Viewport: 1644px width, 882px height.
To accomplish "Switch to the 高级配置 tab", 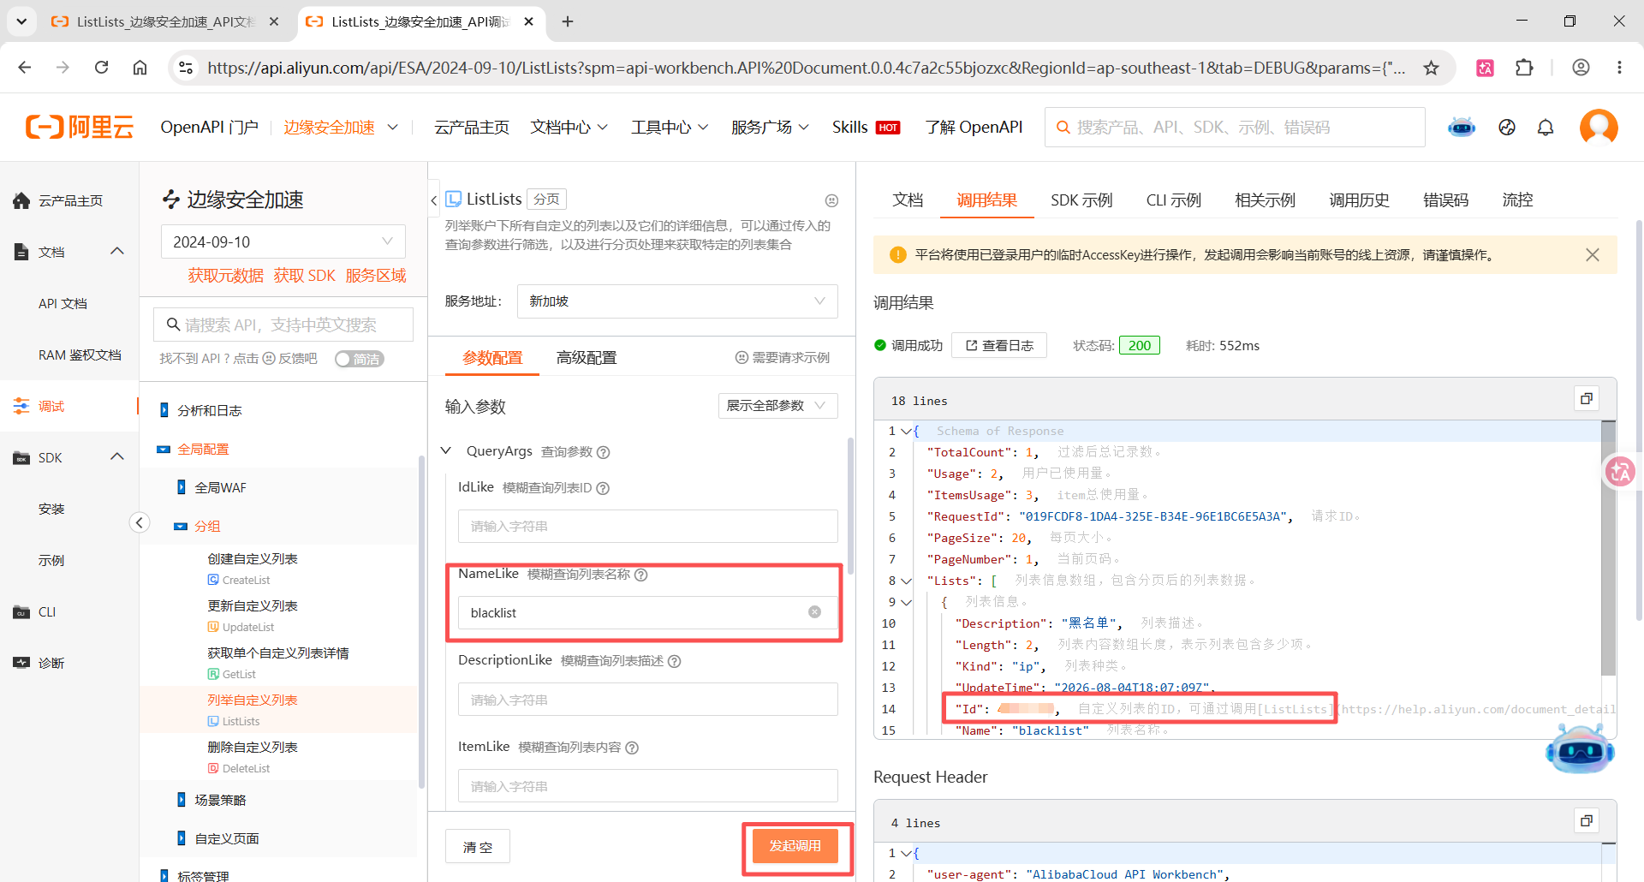I will (587, 358).
